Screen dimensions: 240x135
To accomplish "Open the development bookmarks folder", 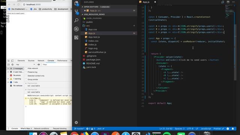I will 61,9.
